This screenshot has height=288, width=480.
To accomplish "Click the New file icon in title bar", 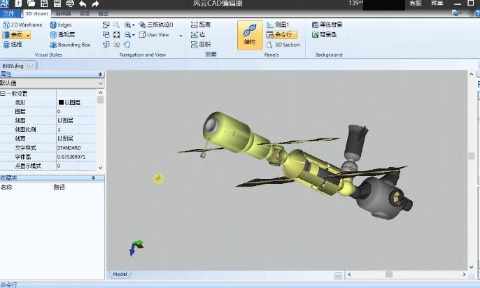I will 18,3.
